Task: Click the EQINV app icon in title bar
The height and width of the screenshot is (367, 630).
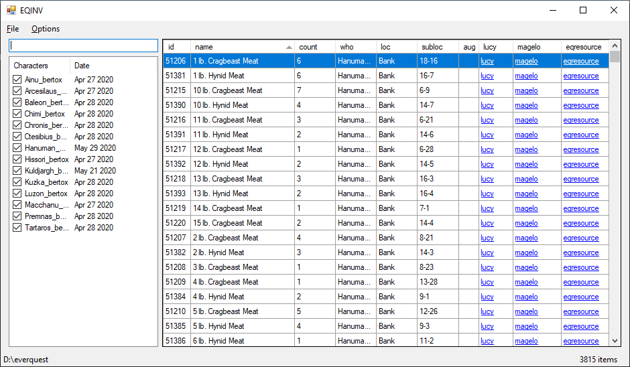Action: tap(11, 10)
